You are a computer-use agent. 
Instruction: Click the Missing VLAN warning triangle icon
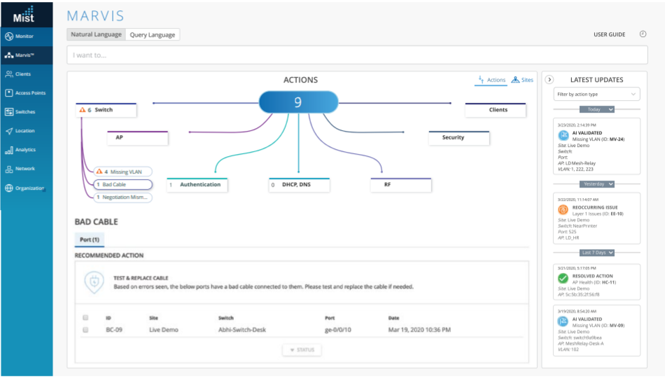click(x=99, y=171)
